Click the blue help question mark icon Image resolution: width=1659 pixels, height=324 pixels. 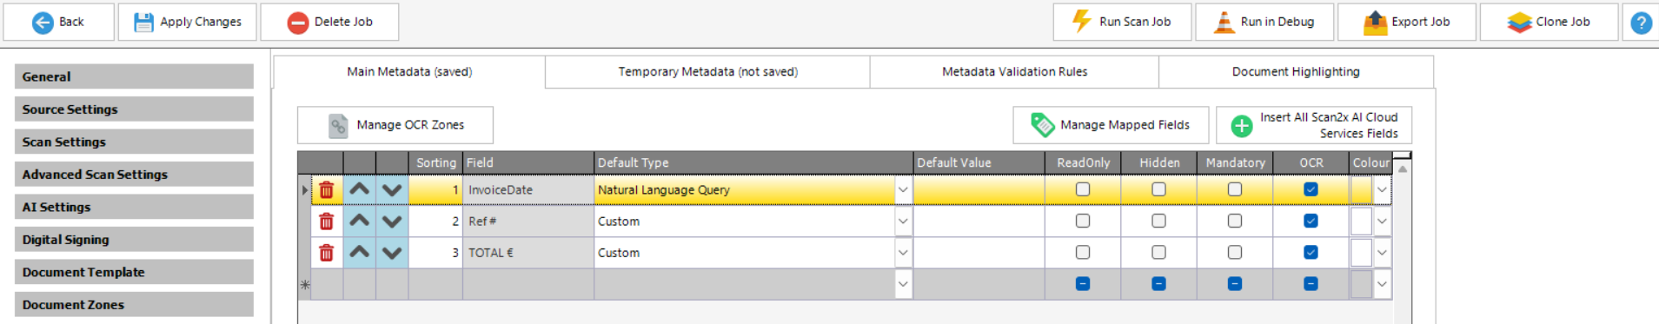1641,22
